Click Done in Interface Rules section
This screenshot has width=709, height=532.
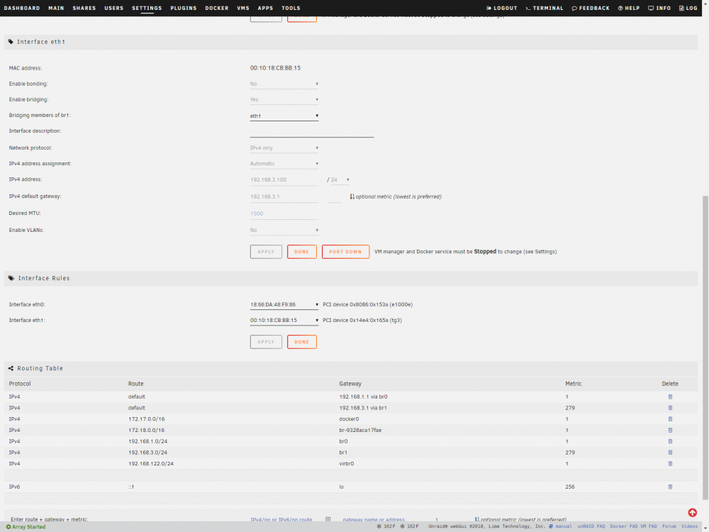301,342
